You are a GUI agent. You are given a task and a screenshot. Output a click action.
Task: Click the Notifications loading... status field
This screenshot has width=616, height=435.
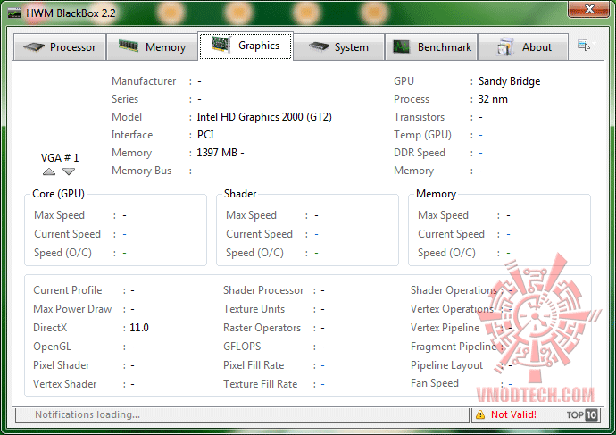[x=242, y=415]
